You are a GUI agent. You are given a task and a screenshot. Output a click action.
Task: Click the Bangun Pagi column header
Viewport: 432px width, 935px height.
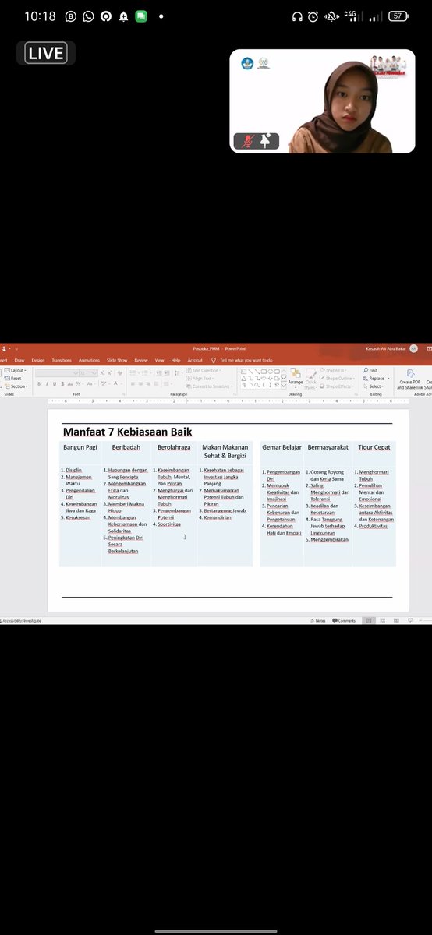click(x=80, y=447)
